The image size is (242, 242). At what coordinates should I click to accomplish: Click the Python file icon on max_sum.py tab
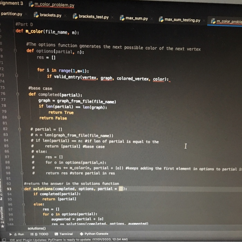click(x=122, y=18)
